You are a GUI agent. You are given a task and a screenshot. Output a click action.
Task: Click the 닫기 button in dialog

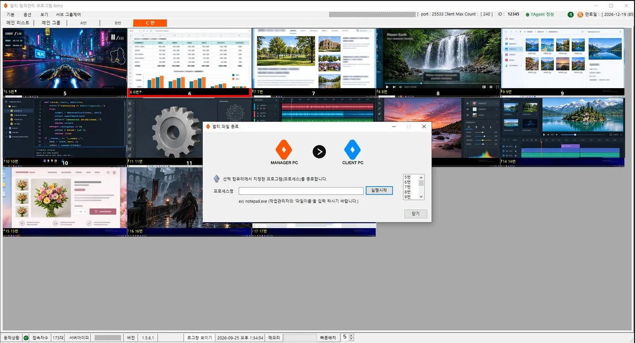pyautogui.click(x=416, y=214)
